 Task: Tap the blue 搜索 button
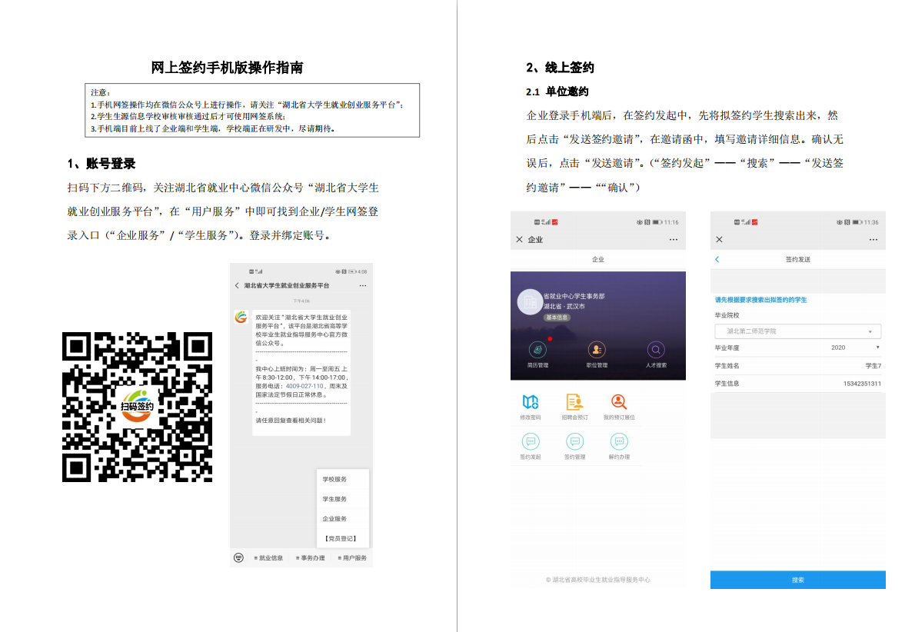(x=797, y=580)
